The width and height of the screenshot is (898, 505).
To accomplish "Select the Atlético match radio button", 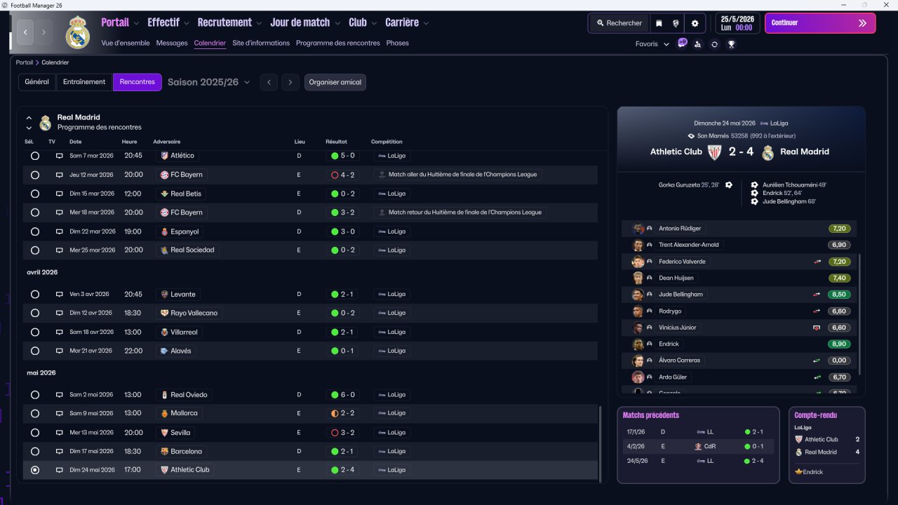I will coord(35,156).
